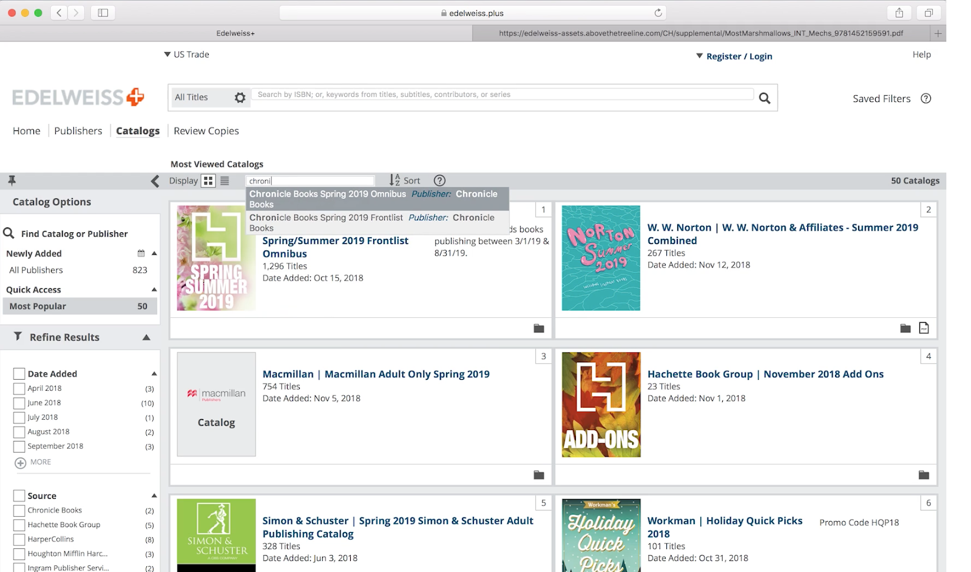This screenshot has width=971, height=572.
Task: Switch to MostMarshmallows PDF browser tab
Action: [701, 33]
